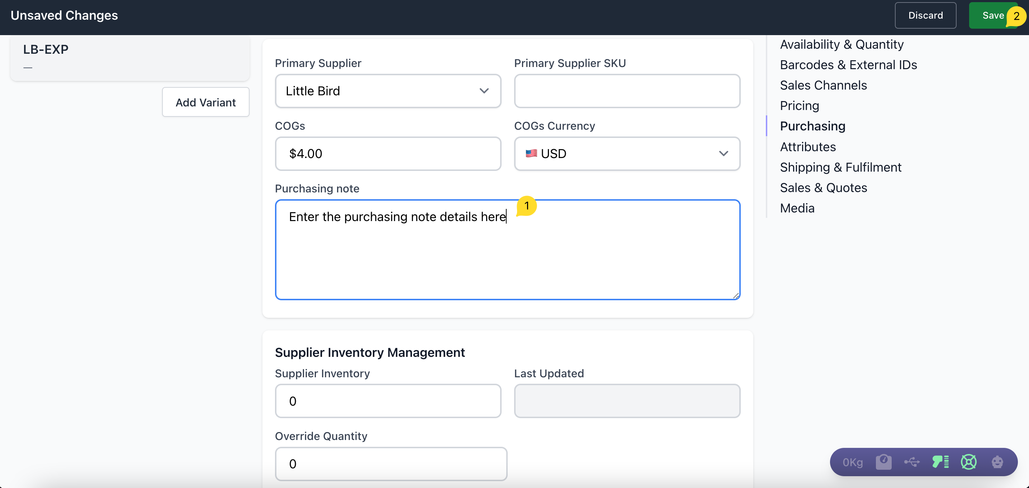Image resolution: width=1029 pixels, height=488 pixels.
Task: Click the 0Kg weight readout
Action: click(x=853, y=463)
